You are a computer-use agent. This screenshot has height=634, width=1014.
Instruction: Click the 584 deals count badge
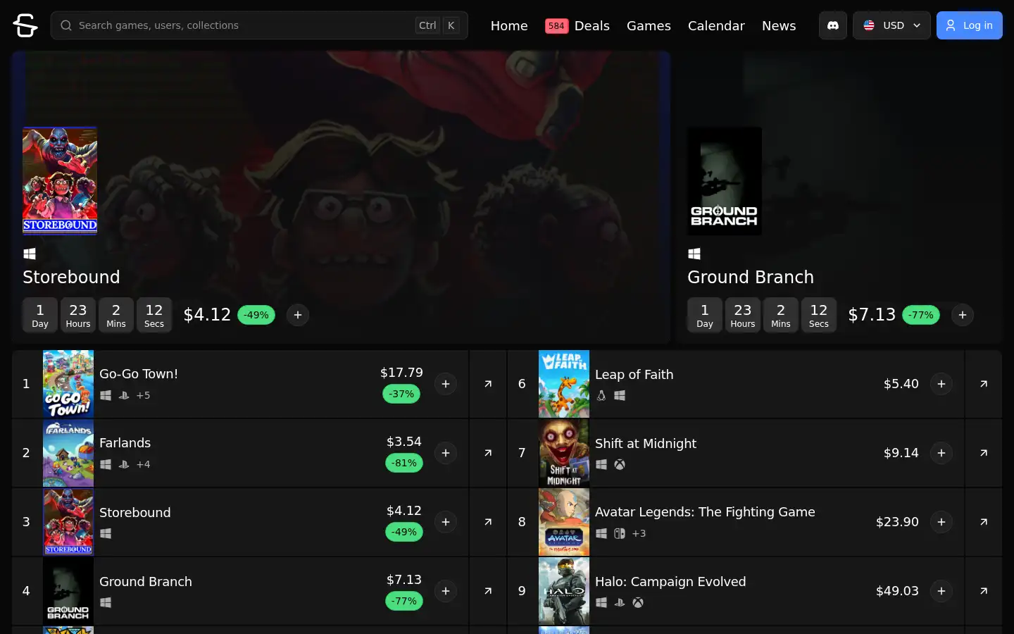(556, 26)
